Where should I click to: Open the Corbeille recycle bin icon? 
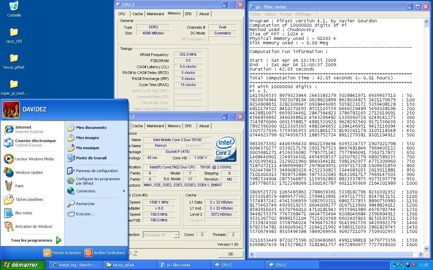14,9
